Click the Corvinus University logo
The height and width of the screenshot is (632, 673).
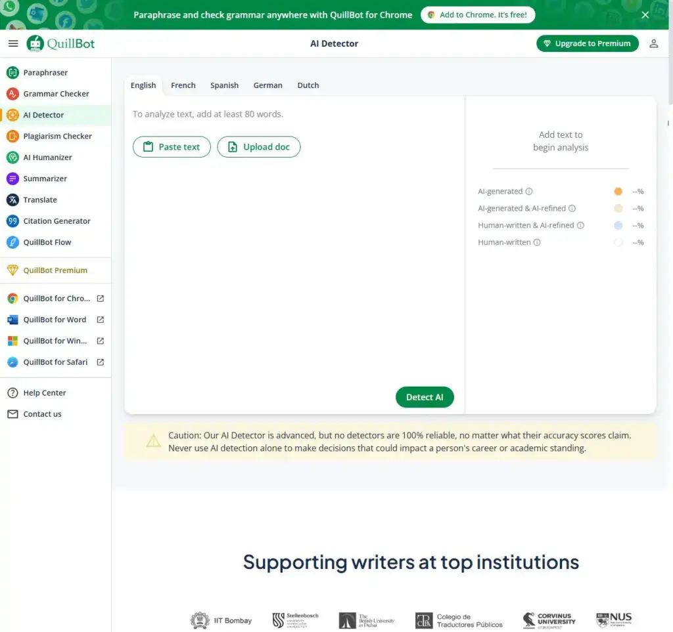tap(549, 620)
